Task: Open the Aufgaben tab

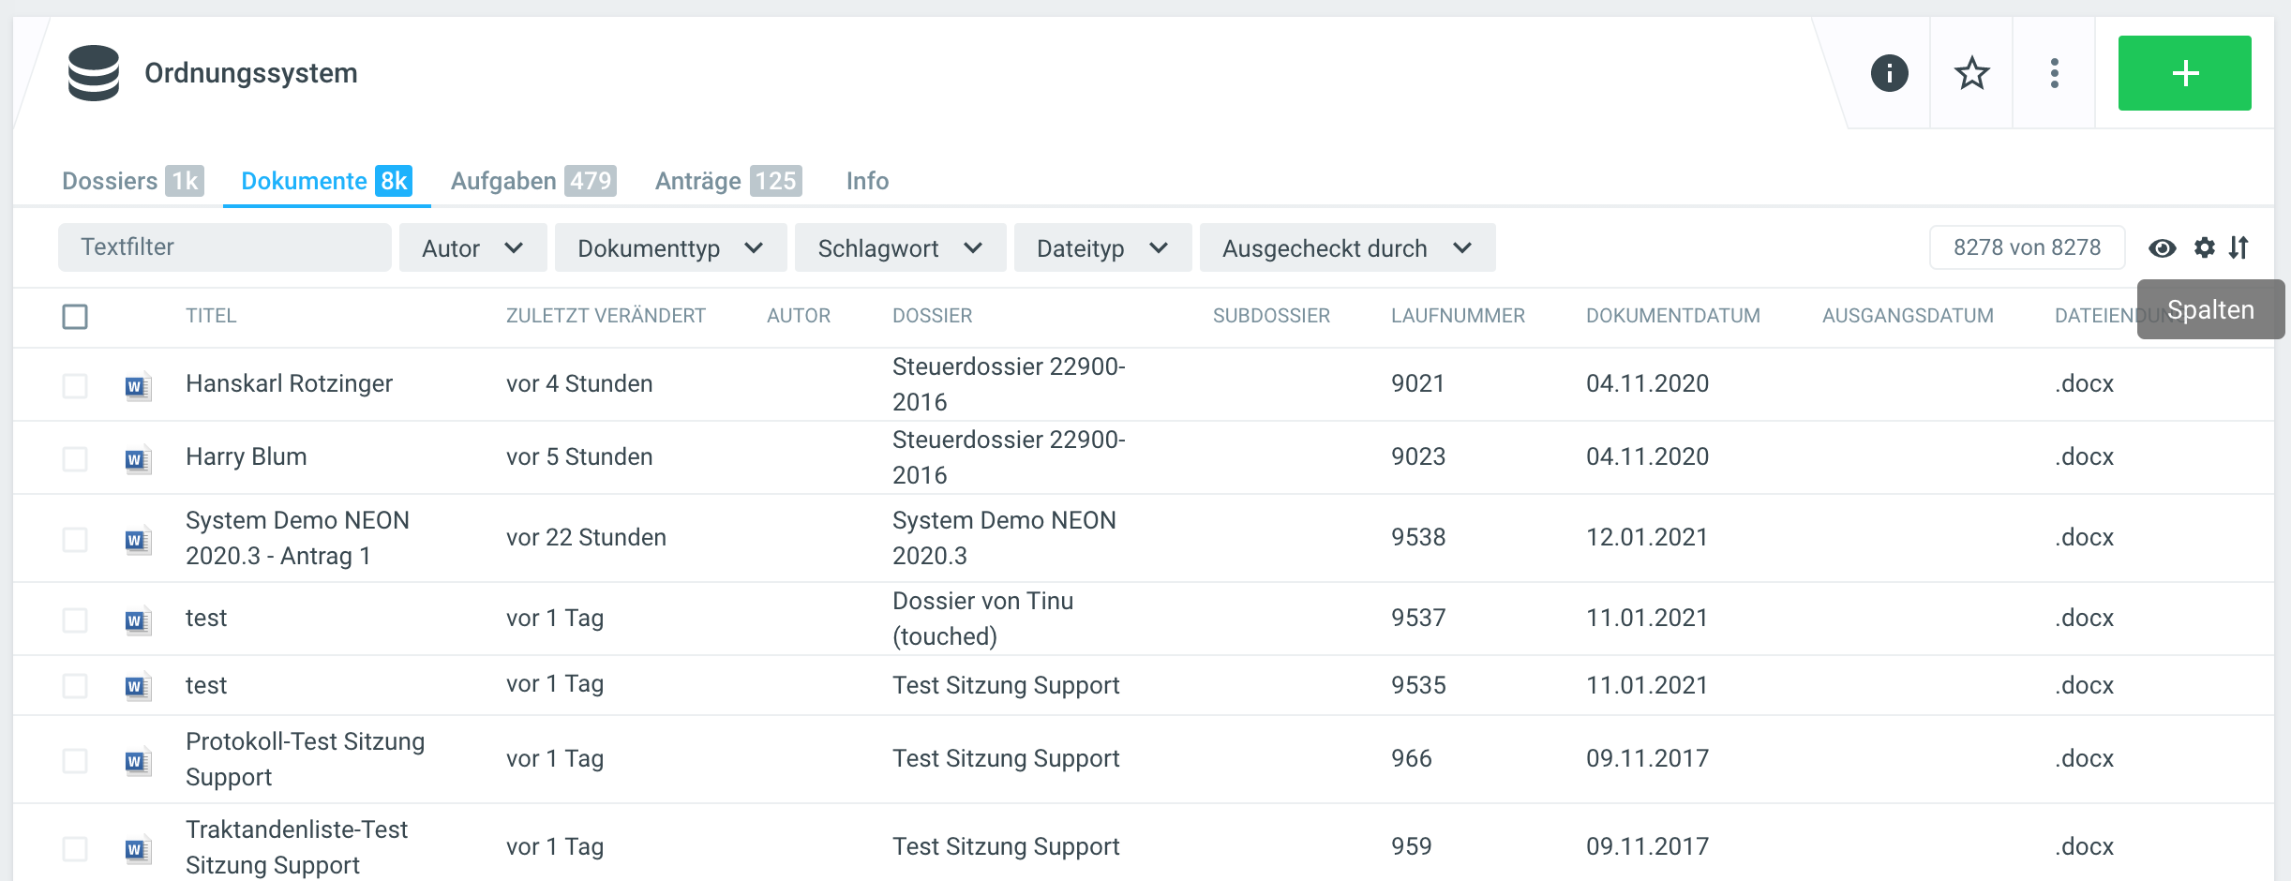Action: click(x=532, y=181)
